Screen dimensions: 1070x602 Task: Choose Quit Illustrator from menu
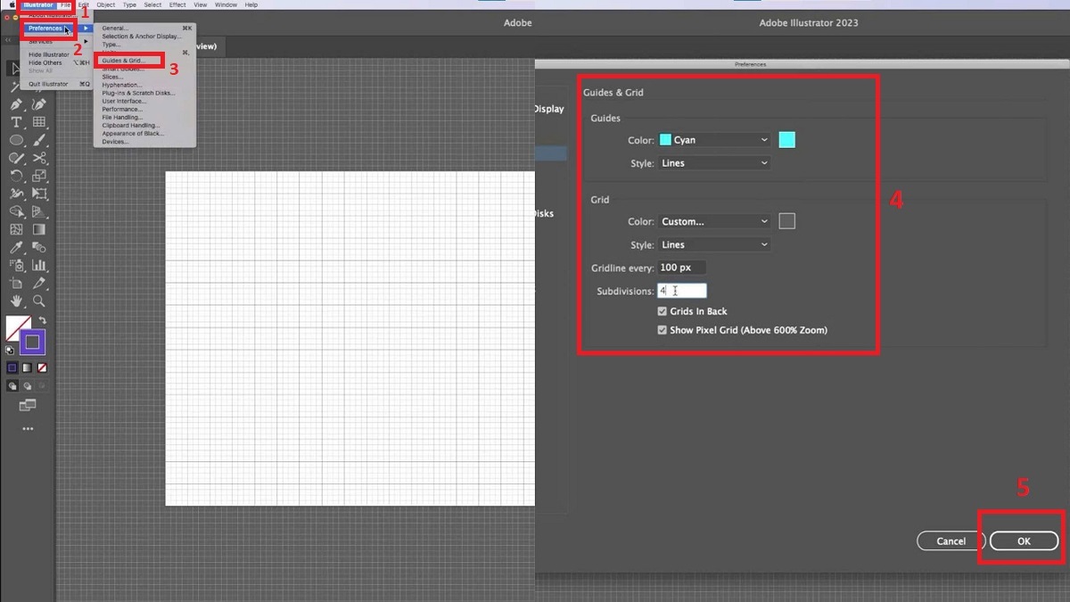[48, 84]
